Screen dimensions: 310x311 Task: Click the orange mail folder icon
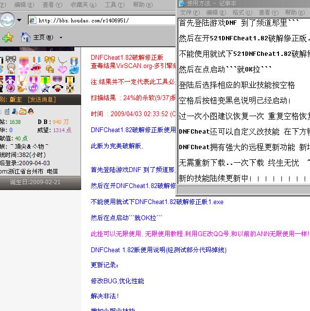coord(23,111)
